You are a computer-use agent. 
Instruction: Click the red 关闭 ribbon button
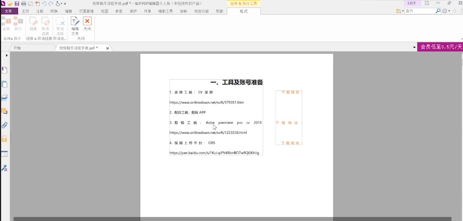point(87,24)
